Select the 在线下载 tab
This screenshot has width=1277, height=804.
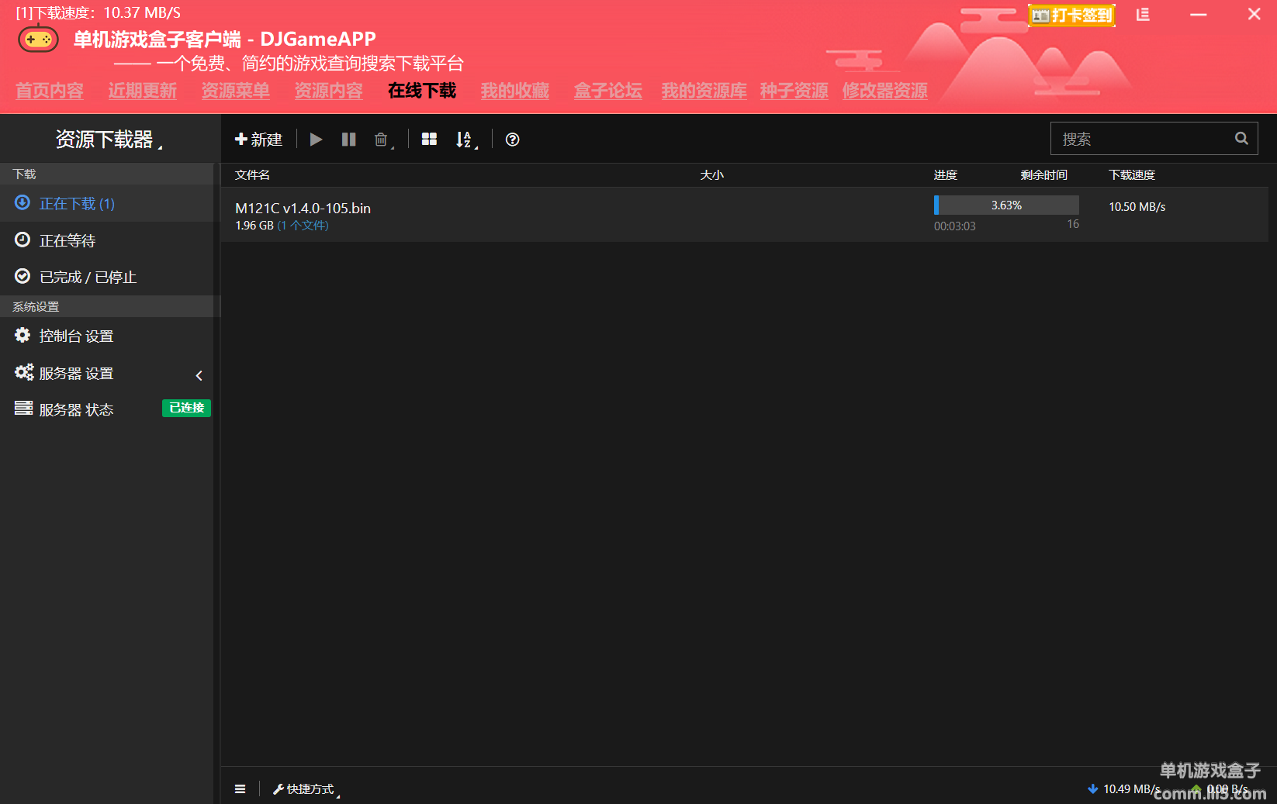(422, 91)
